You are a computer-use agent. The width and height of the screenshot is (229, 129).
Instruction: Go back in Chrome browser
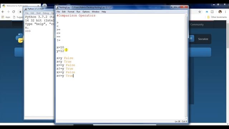tap(3, 12)
